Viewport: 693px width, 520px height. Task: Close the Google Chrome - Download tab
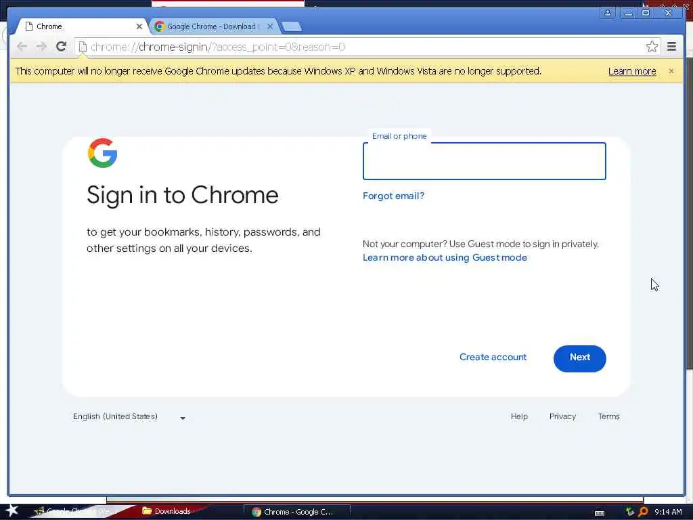click(270, 26)
